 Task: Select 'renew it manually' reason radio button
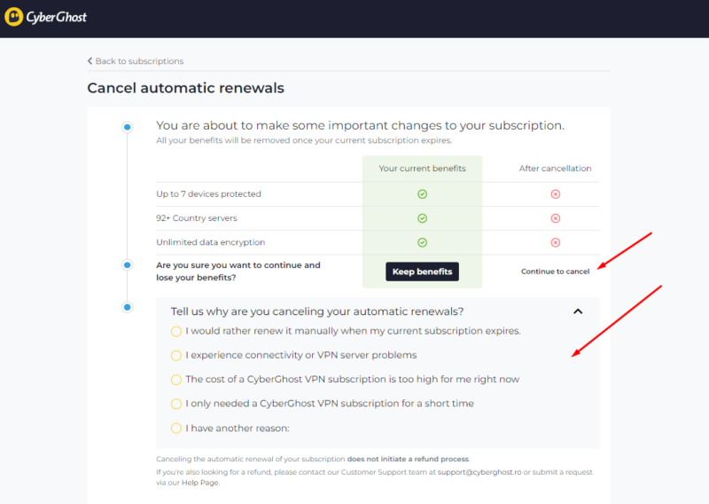[x=175, y=332]
